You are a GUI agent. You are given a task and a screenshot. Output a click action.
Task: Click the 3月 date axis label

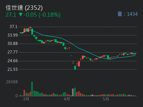pyautogui.click(x=26, y=99)
